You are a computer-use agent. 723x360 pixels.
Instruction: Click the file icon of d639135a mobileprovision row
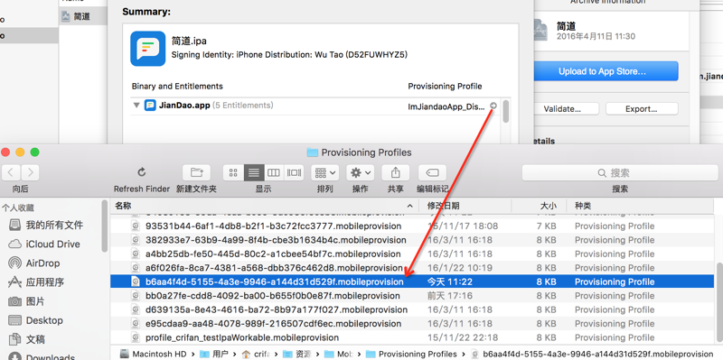136,309
